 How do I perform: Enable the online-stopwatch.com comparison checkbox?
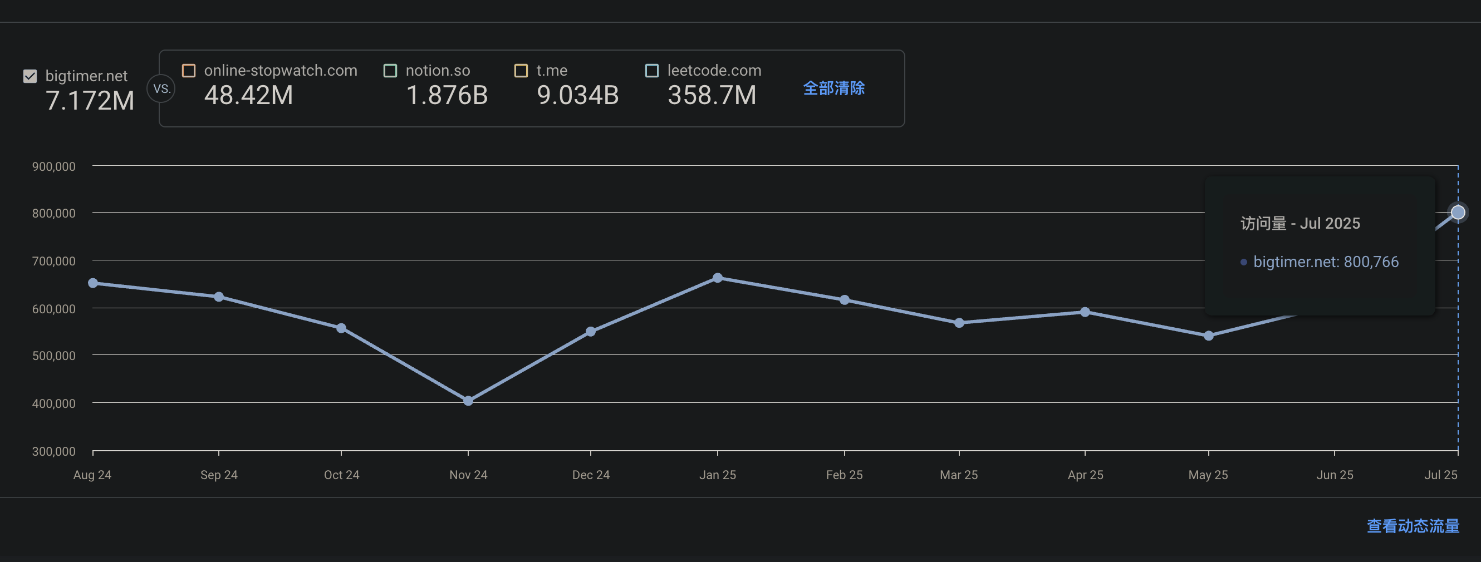[189, 71]
